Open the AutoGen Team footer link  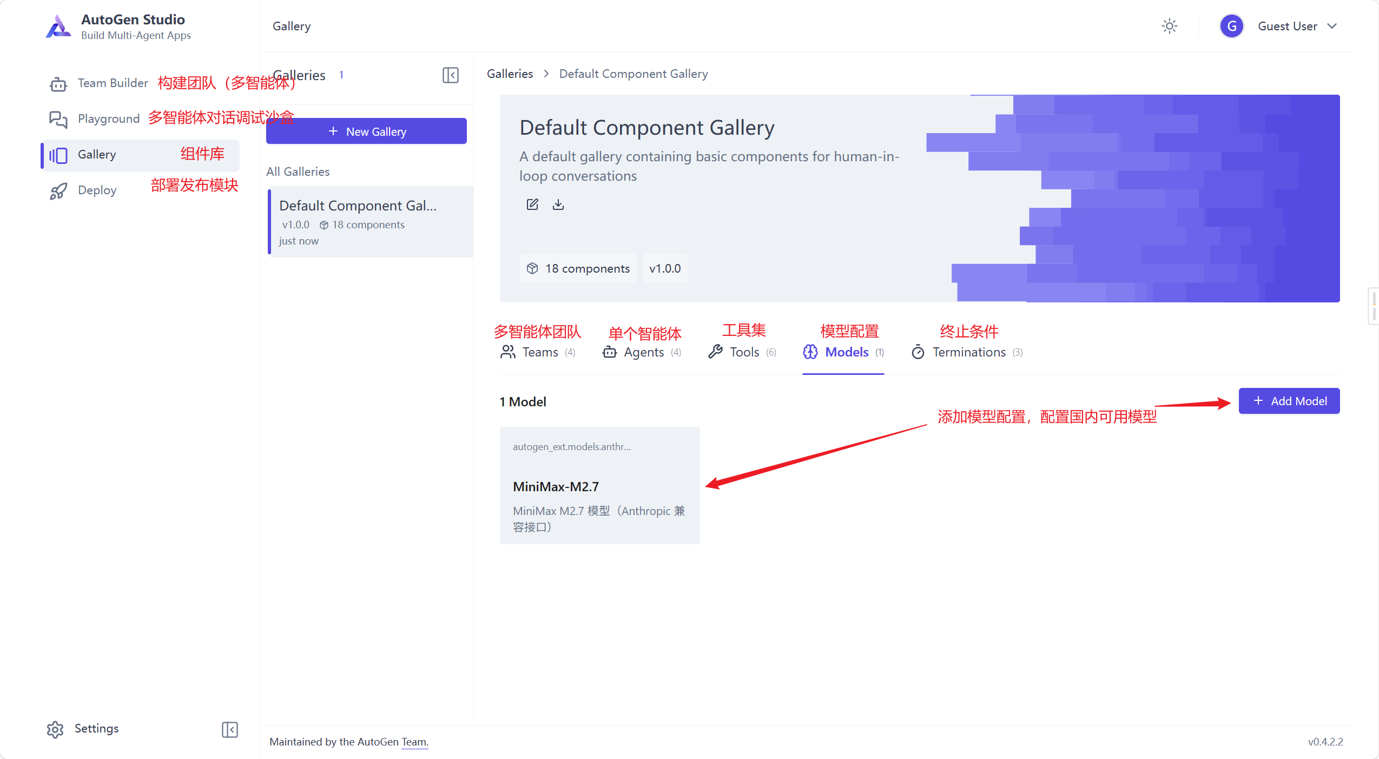[x=414, y=742]
